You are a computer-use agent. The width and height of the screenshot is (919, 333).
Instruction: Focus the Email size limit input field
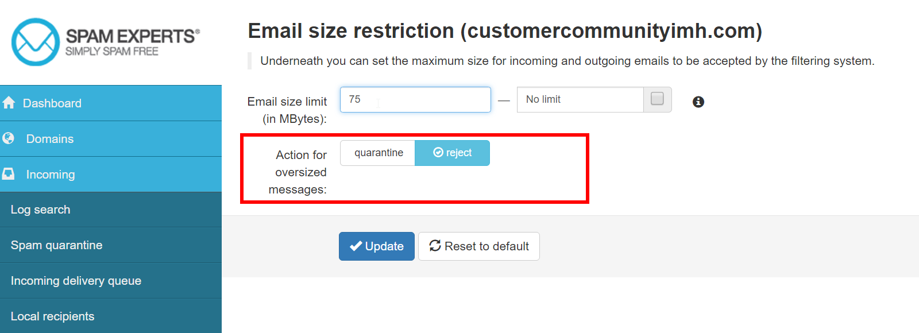pos(415,99)
